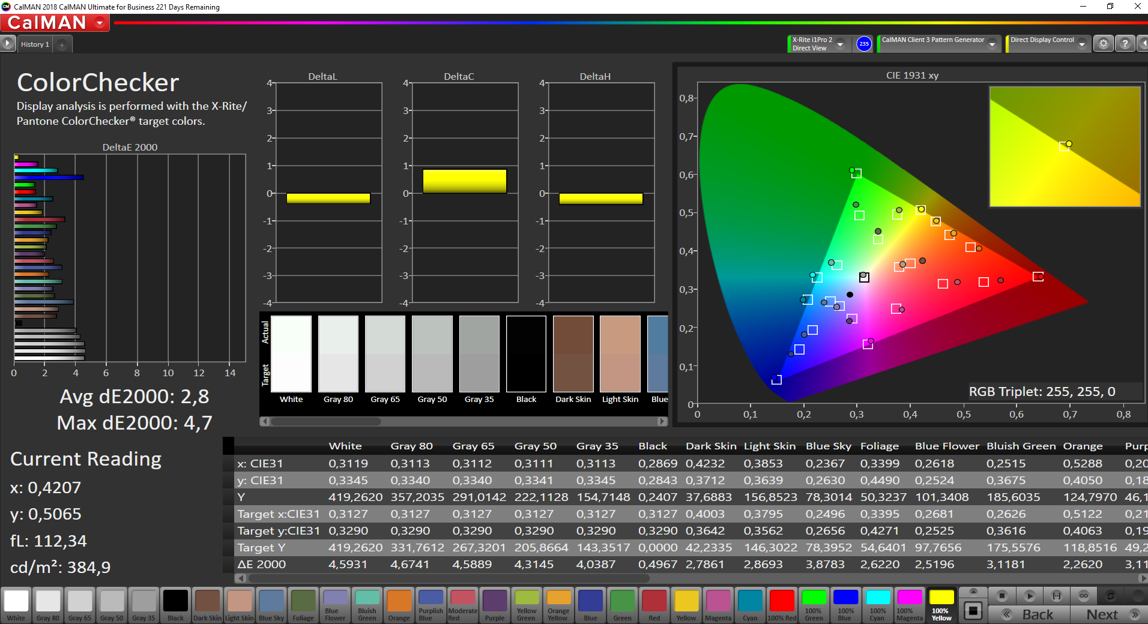Select the Gray 80 patch
This screenshot has width=1148, height=624.
48,605
